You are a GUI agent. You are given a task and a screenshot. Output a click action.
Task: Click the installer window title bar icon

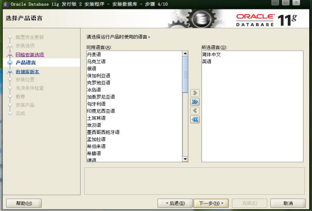[x=6, y=4]
